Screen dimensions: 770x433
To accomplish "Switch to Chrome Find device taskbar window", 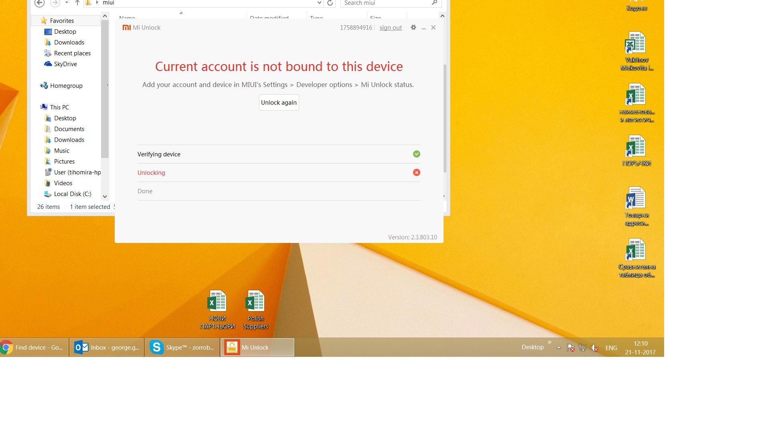I will click(34, 347).
